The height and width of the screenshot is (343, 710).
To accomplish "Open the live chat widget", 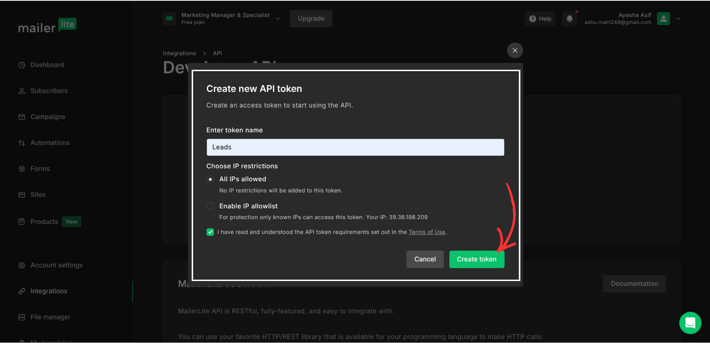I will click(x=690, y=323).
